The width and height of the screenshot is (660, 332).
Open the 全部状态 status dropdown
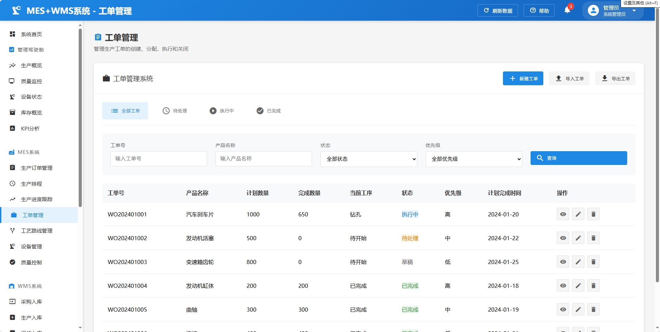pos(369,159)
